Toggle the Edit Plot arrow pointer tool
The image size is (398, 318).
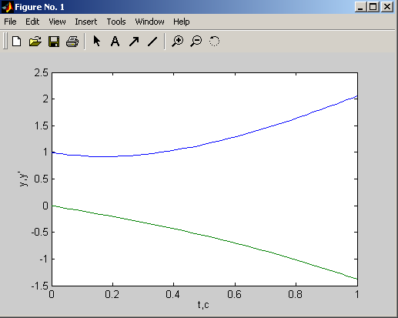click(97, 42)
